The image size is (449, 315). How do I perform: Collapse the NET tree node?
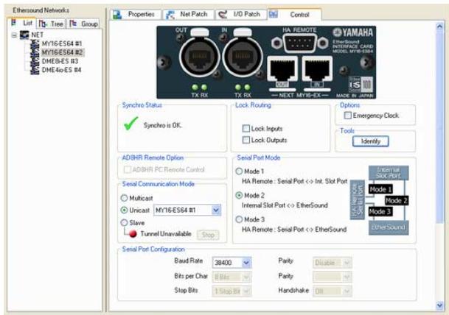(x=14, y=35)
